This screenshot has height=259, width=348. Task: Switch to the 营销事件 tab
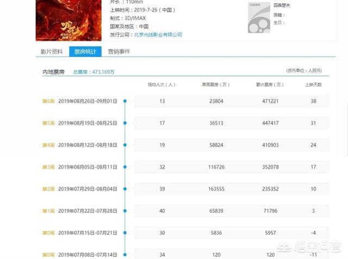119,52
